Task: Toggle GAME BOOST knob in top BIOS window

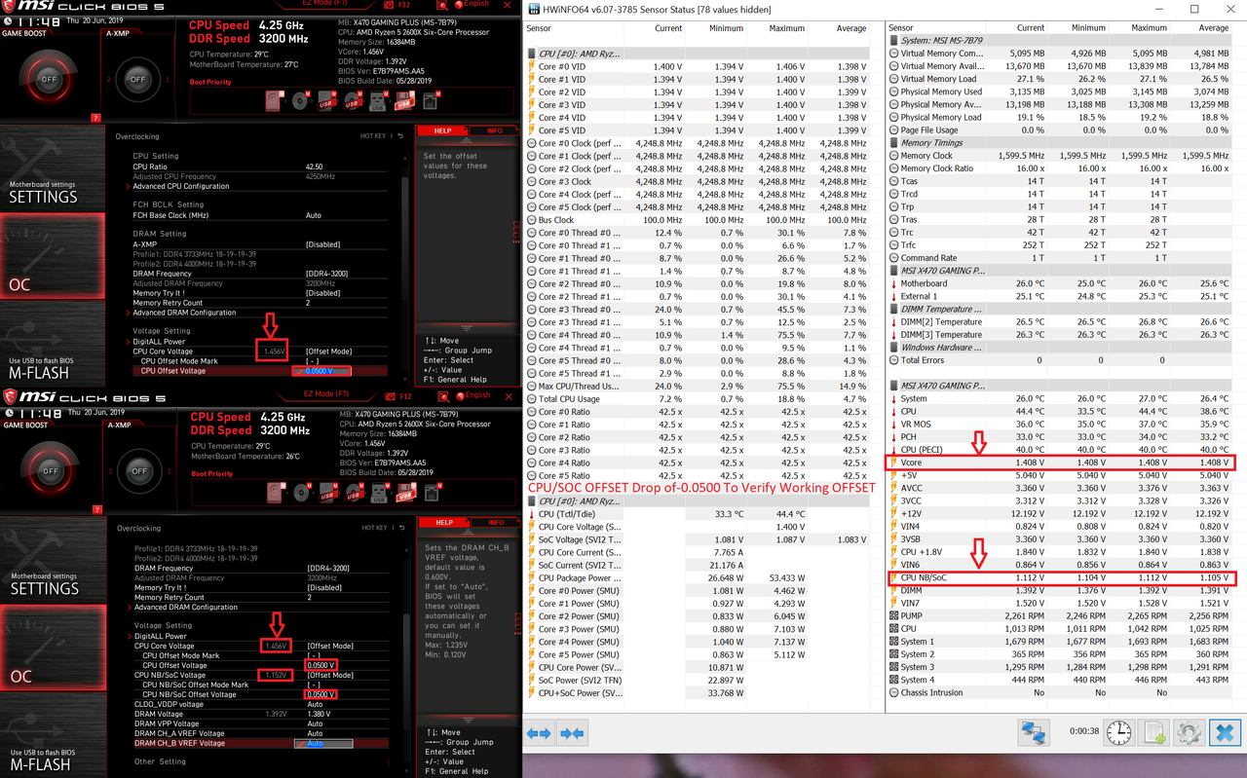Action: tap(48, 80)
